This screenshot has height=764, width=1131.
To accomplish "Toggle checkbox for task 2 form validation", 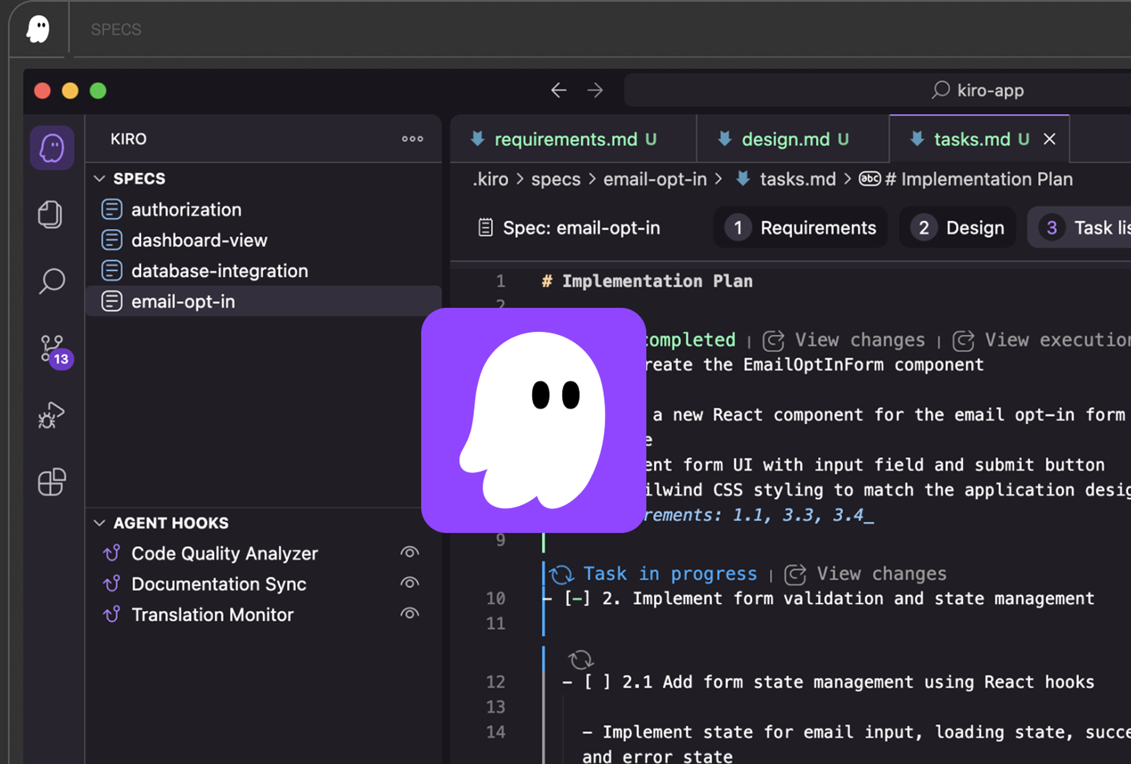I will tap(577, 598).
